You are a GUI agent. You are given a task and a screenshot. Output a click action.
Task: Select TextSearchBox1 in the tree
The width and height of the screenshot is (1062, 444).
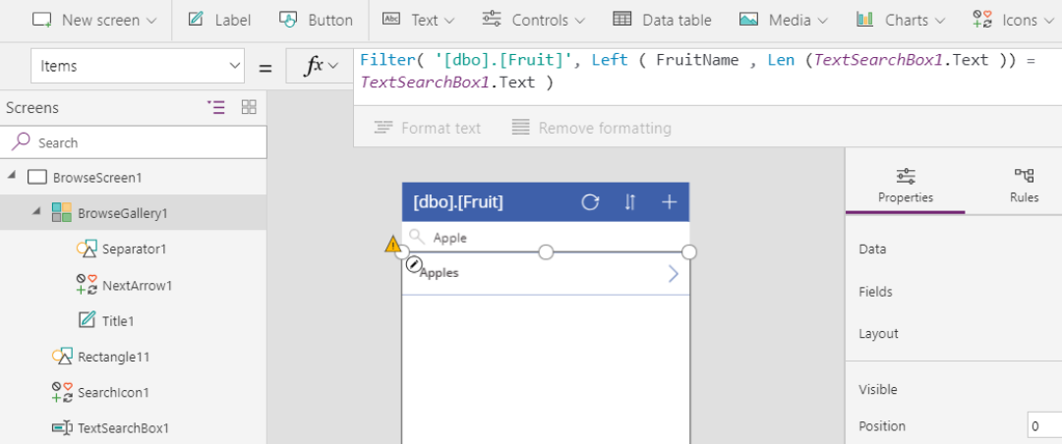[x=123, y=427]
